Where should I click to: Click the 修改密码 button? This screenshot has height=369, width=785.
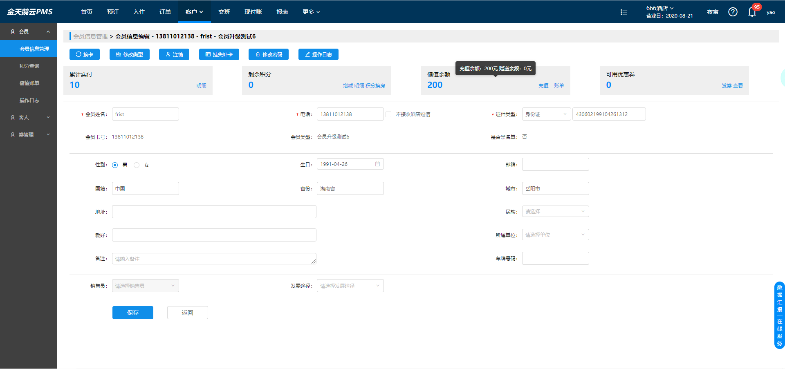[269, 54]
